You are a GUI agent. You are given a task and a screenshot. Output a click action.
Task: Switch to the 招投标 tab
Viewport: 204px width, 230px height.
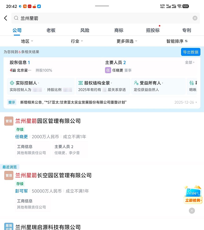(x=153, y=30)
